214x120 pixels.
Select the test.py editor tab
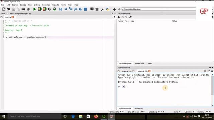[x=8, y=17]
